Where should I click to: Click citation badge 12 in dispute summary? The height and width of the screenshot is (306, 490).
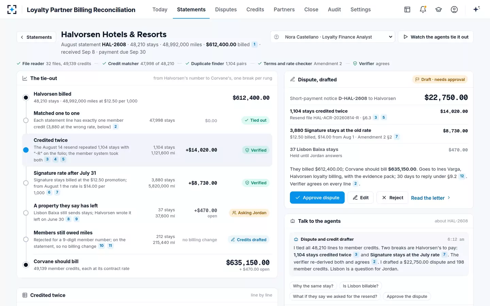click(462, 176)
